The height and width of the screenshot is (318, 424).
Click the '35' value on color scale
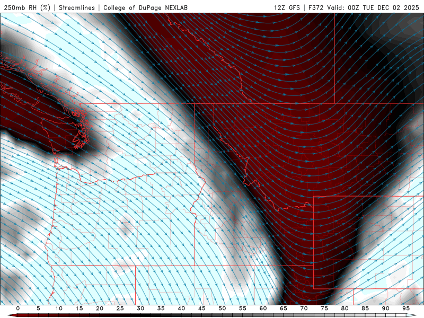[161, 308]
